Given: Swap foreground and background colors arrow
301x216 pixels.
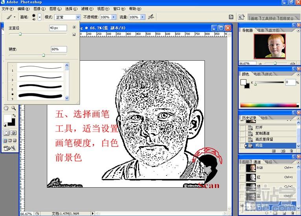Looking at the screenshot, I should [14, 115].
